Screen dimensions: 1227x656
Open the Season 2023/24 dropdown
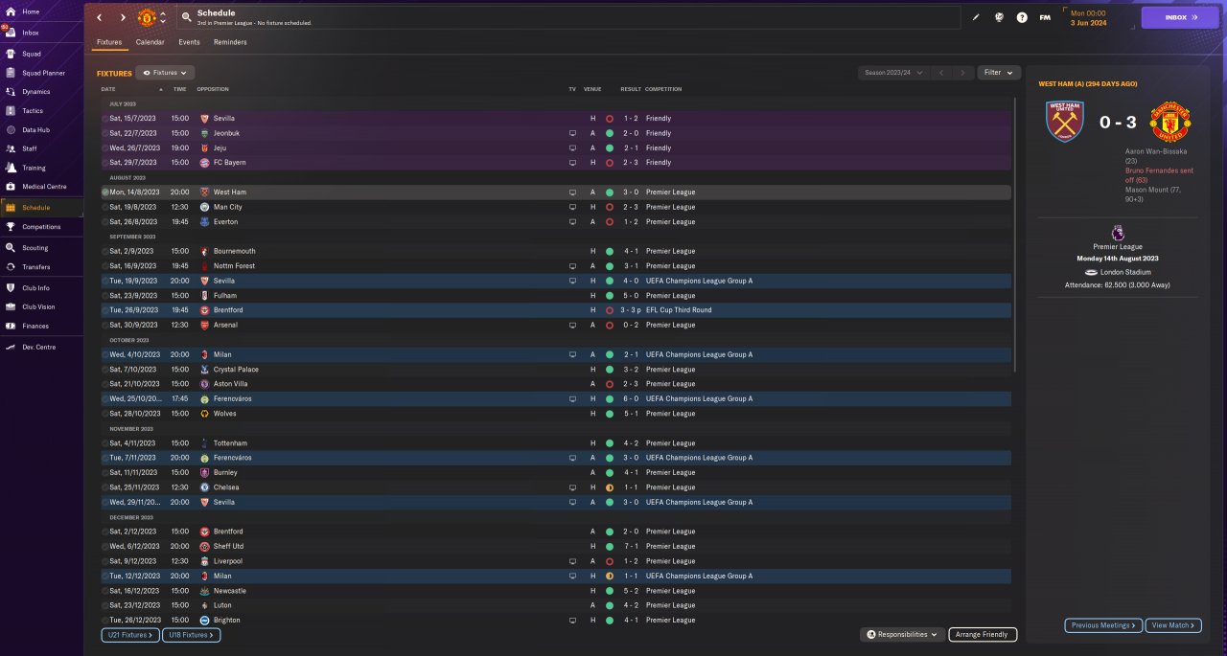pyautogui.click(x=893, y=73)
